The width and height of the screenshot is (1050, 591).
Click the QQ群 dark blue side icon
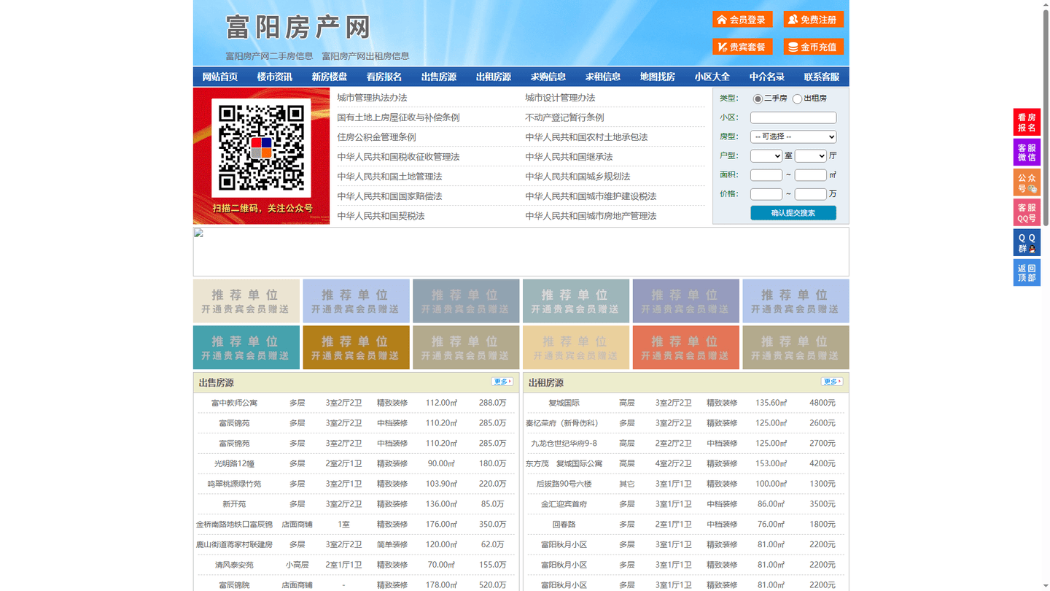click(x=1027, y=242)
